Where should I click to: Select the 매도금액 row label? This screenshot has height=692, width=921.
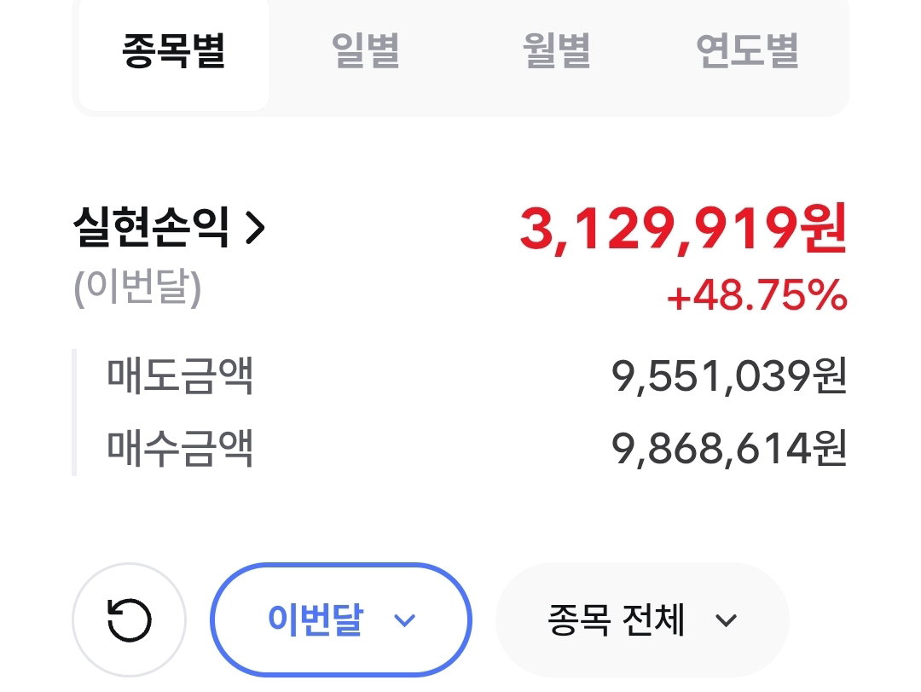pyautogui.click(x=180, y=375)
